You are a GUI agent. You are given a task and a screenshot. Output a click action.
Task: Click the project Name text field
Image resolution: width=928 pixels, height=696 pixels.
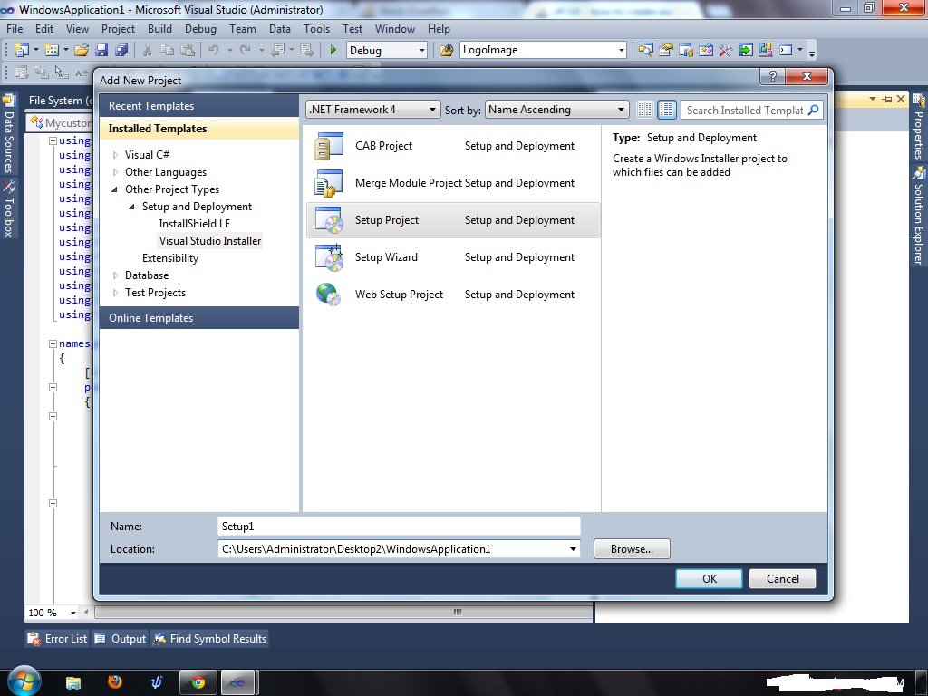(x=399, y=527)
